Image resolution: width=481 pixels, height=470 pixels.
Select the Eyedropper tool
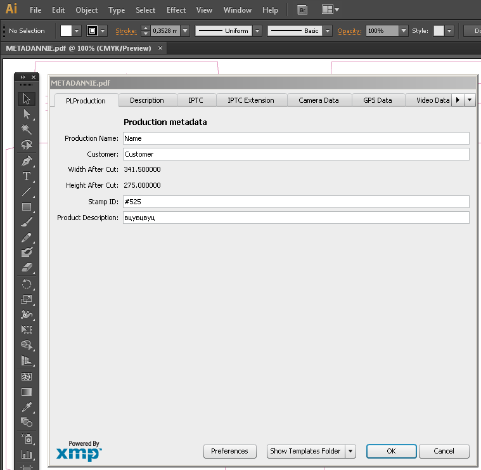(27, 407)
